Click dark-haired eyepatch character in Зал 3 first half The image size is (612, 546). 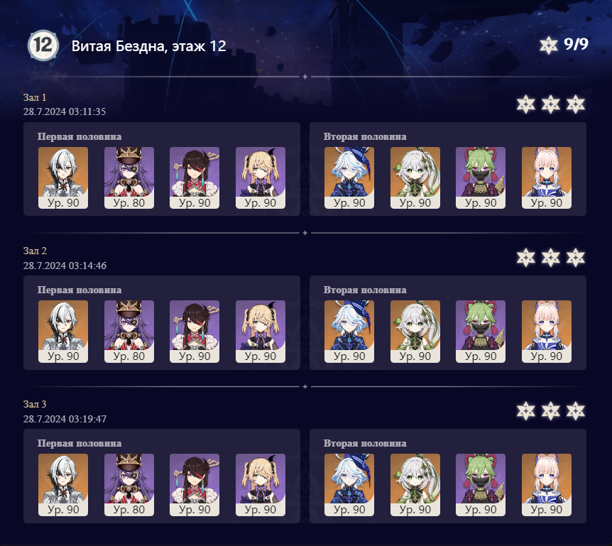click(x=195, y=485)
